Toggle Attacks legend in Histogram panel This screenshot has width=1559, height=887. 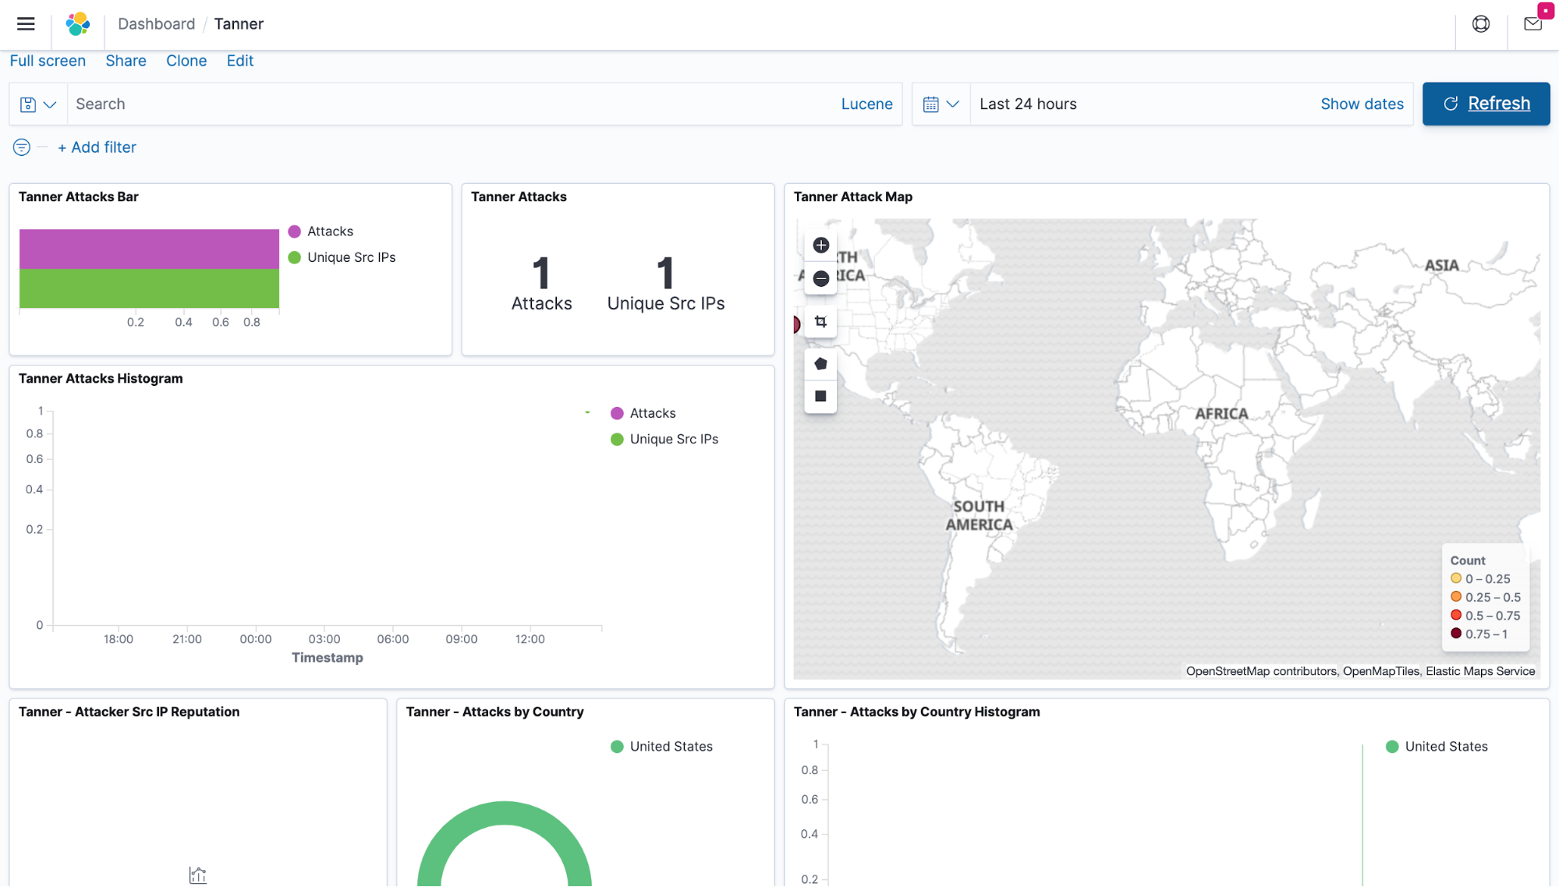coord(643,414)
